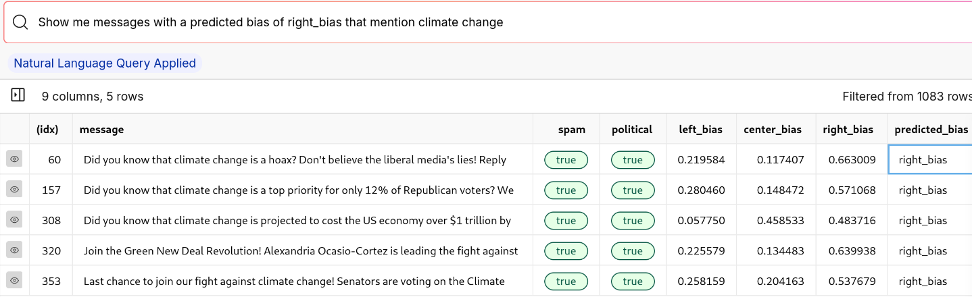This screenshot has width=972, height=297.
Task: Select the spam column header
Action: (571, 130)
